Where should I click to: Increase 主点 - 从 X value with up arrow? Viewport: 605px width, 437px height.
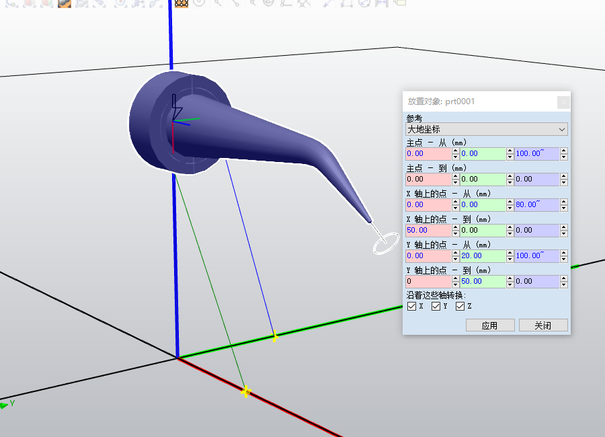click(456, 151)
